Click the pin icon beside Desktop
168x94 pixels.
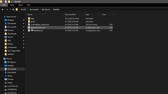(x=23, y=20)
